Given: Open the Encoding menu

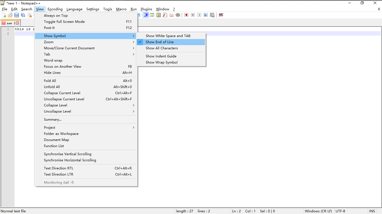Looking at the screenshot, I should [55, 9].
